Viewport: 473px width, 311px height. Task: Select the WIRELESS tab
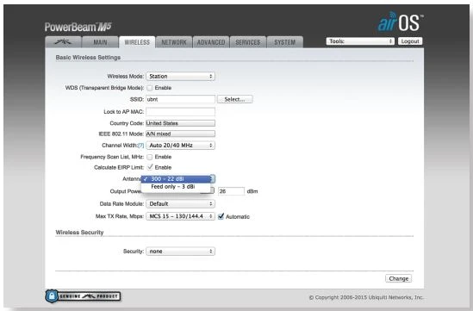coord(137,42)
